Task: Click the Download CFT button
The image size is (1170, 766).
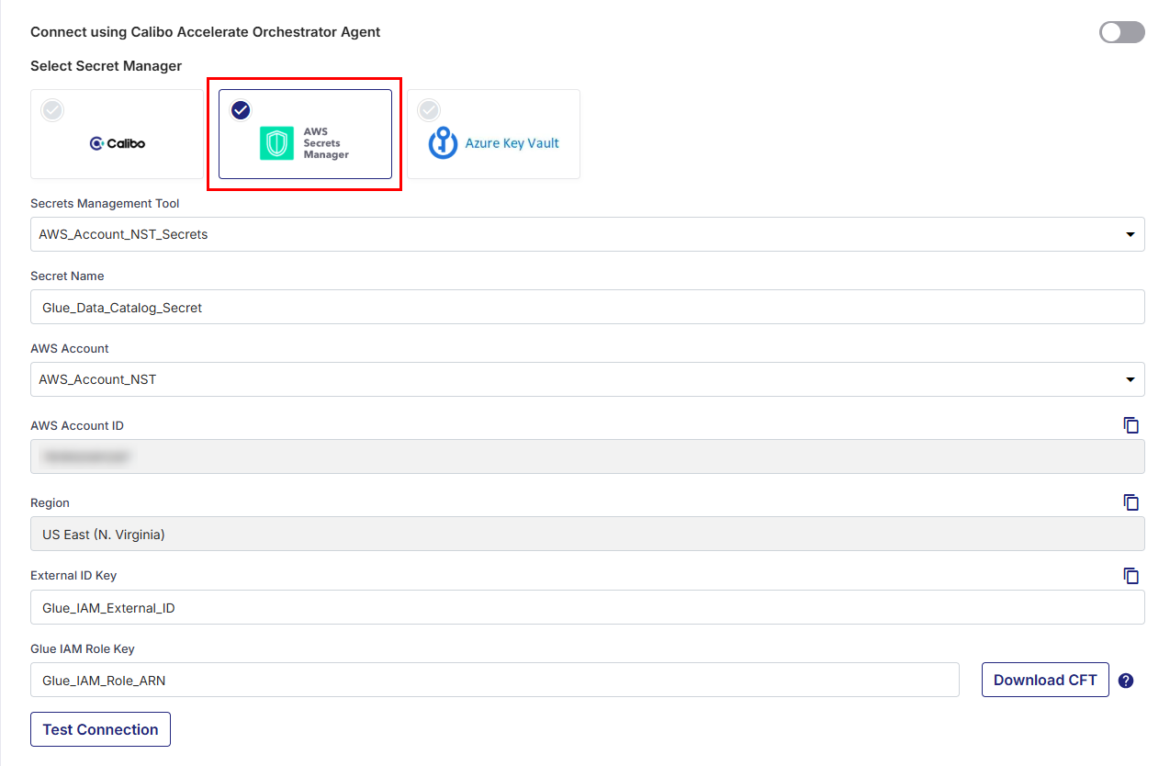Action: coord(1045,680)
